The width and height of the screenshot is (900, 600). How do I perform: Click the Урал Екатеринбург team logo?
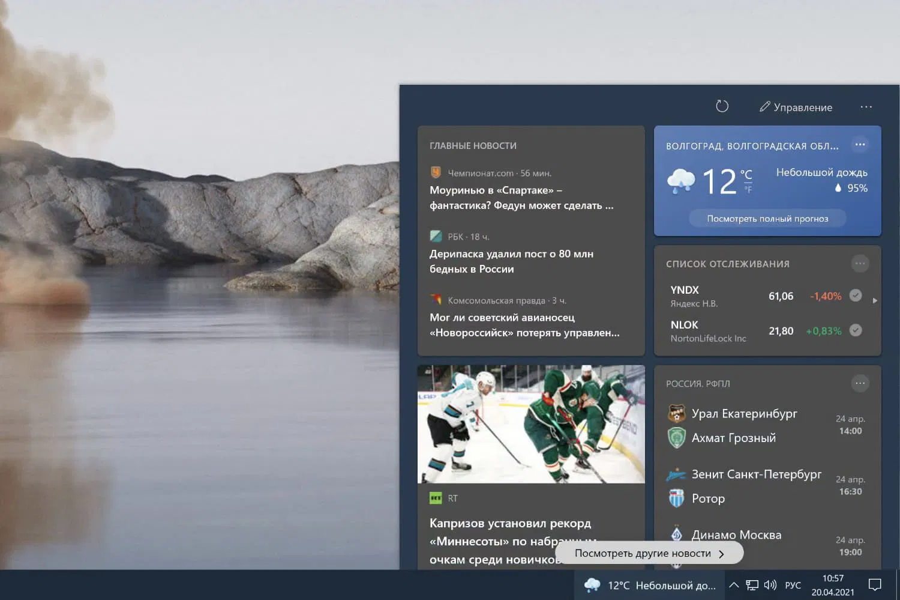[677, 413]
